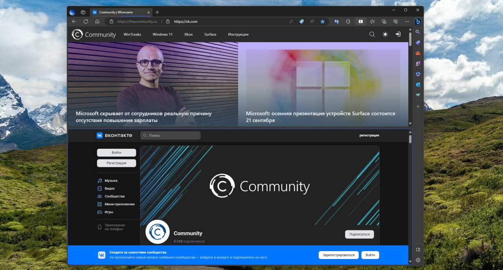
Task: Click the Community group avatar
Action: (x=158, y=232)
